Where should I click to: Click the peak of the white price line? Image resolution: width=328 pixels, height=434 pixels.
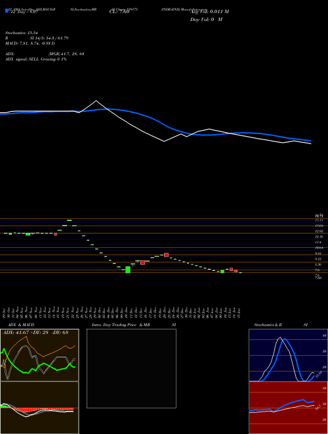pyautogui.click(x=96, y=101)
